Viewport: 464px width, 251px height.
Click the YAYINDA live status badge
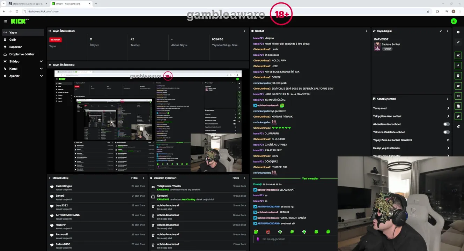[x=56, y=40]
